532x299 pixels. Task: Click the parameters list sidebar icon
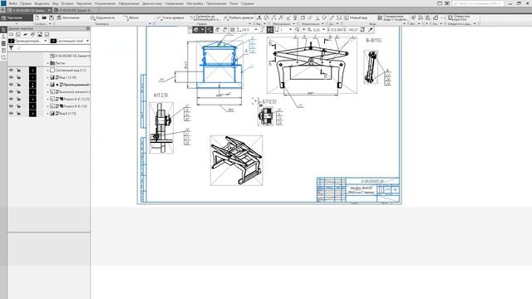pos(3,43)
